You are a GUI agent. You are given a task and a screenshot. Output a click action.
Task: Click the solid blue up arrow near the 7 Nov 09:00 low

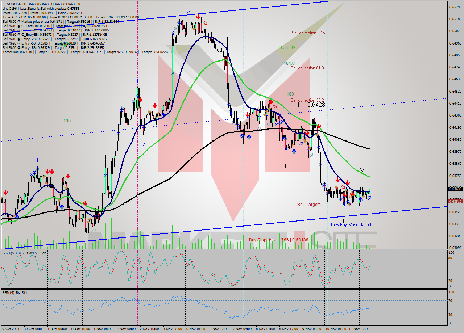coord(249,137)
